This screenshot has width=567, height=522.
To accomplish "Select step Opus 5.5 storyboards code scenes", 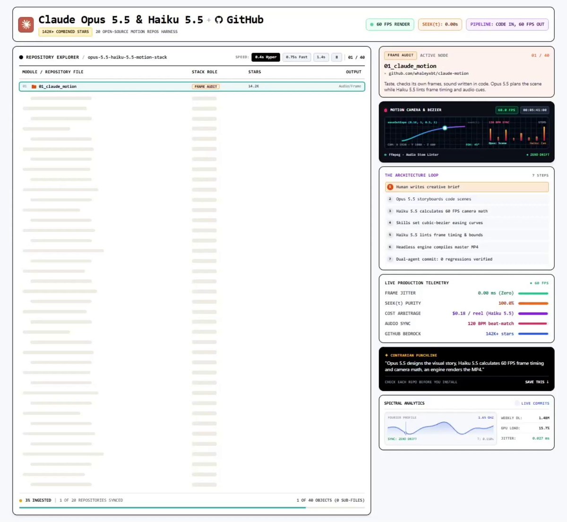I will 467,199.
